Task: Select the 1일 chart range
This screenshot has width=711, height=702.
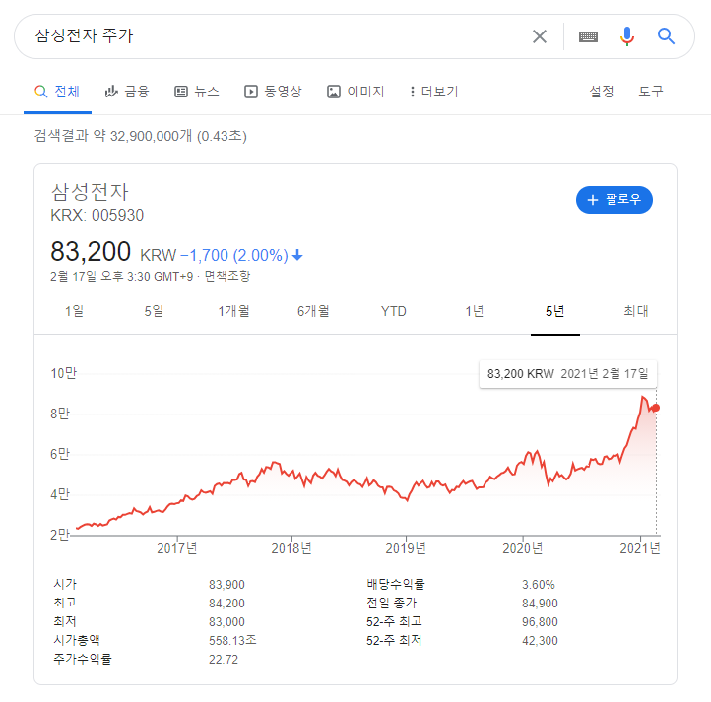Action: [x=75, y=311]
